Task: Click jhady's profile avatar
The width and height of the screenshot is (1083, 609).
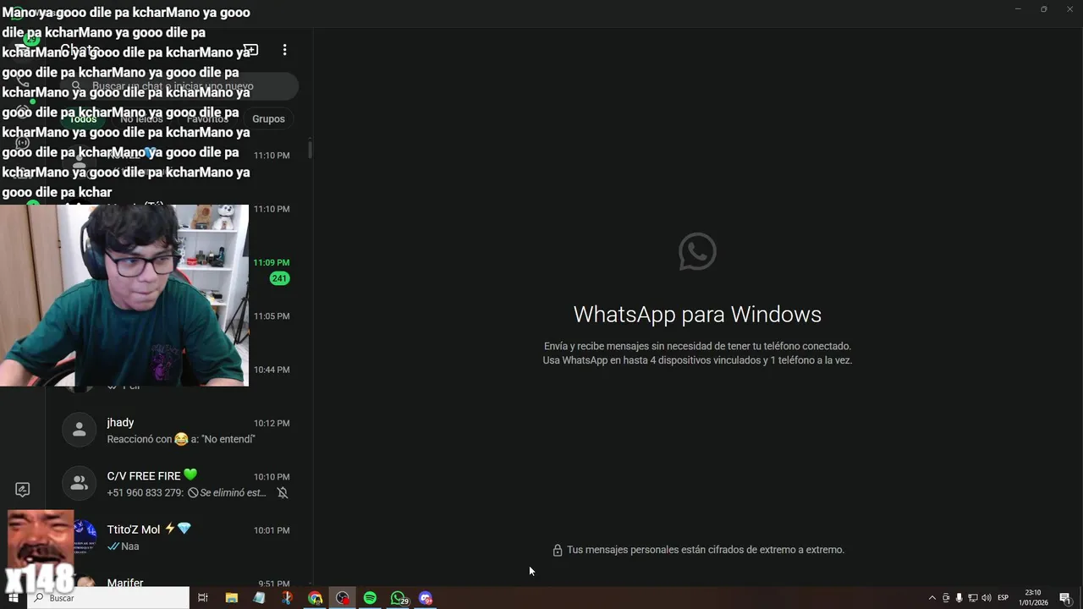Action: (x=79, y=431)
